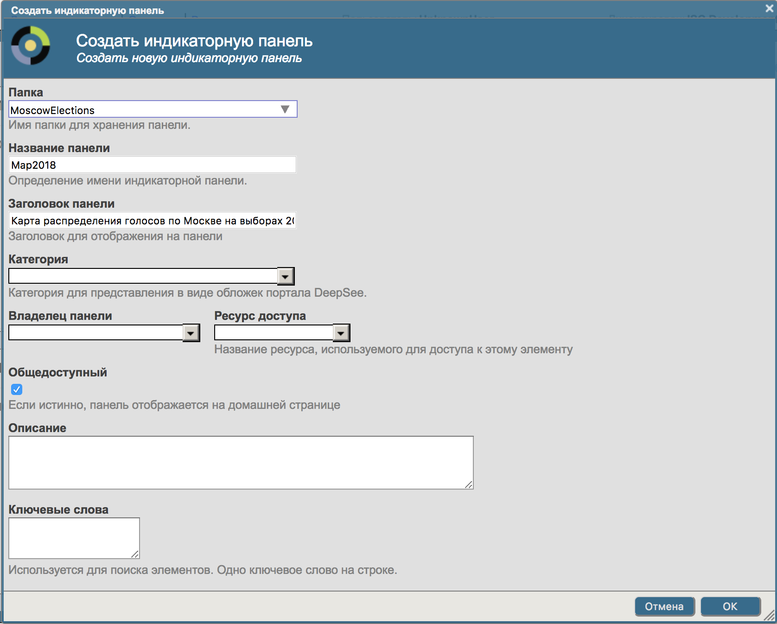Expand the Категория dropdown arrow

[286, 276]
